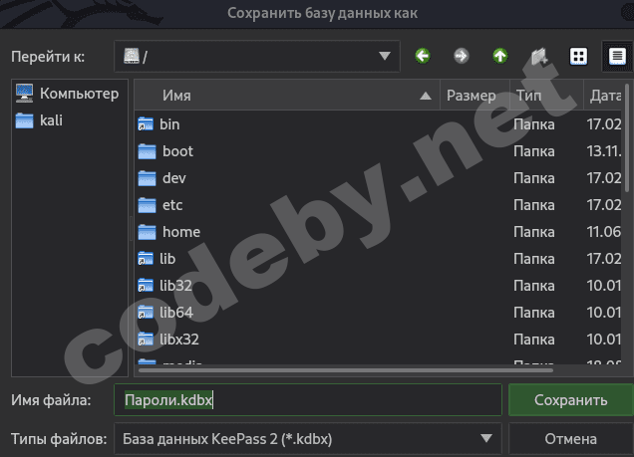Open the kali folder in sidebar
This screenshot has height=457, width=634.
tap(51, 119)
